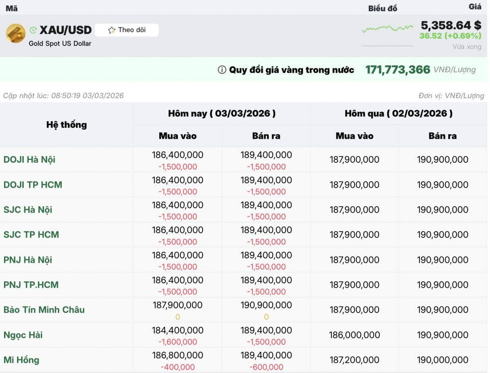Click the Hôm nay ( 03/03/2026 ) header
Image resolution: width=490 pixels, height=373 pixels.
tap(222, 113)
